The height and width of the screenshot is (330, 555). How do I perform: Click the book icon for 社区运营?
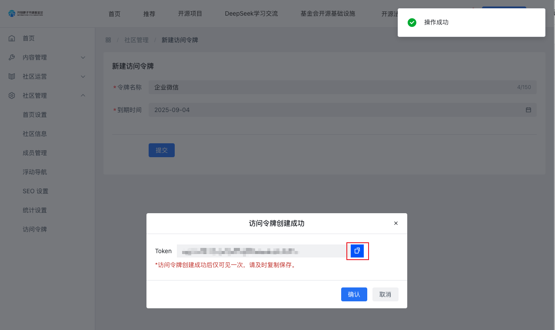[x=12, y=76]
